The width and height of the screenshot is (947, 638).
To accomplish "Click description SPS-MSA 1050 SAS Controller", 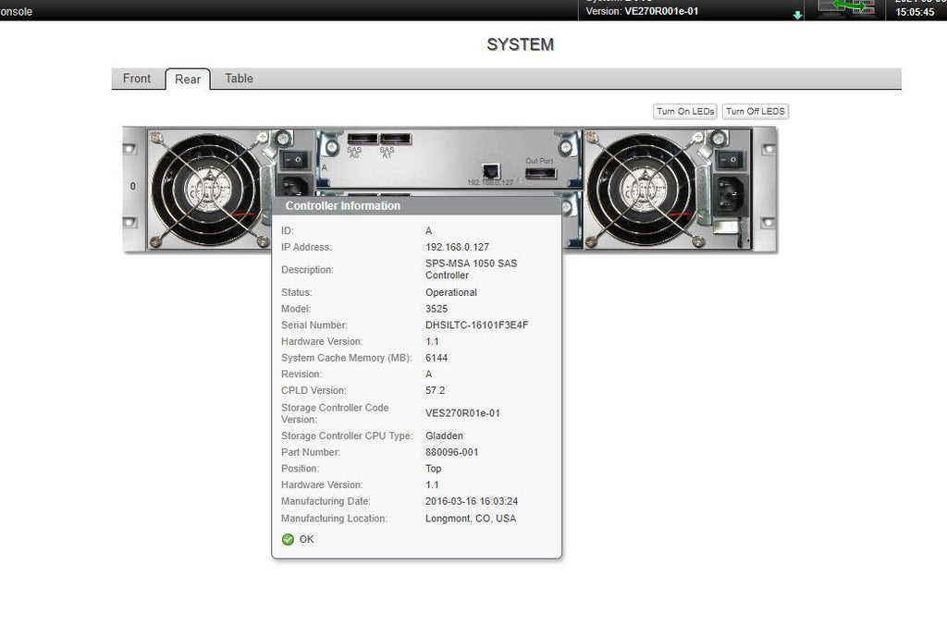I will pyautogui.click(x=471, y=269).
